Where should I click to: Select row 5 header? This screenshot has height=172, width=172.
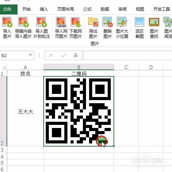[x=3, y=163]
